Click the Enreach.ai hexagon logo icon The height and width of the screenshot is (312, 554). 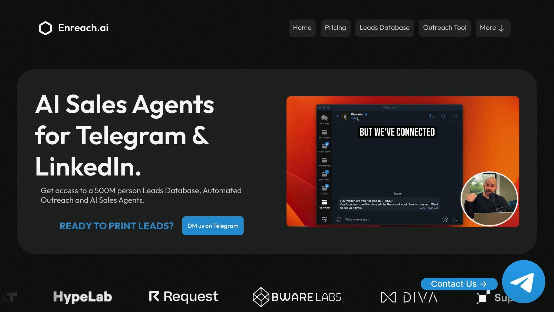(x=45, y=28)
